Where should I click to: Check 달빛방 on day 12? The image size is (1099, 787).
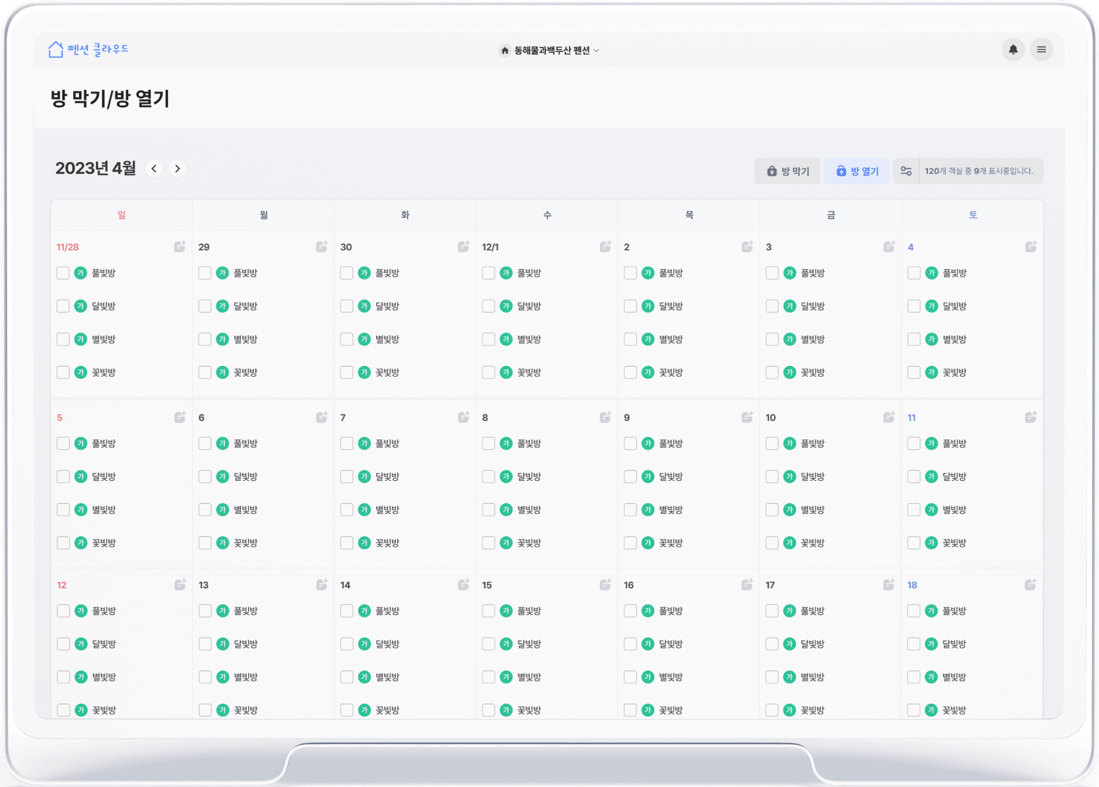coord(63,644)
